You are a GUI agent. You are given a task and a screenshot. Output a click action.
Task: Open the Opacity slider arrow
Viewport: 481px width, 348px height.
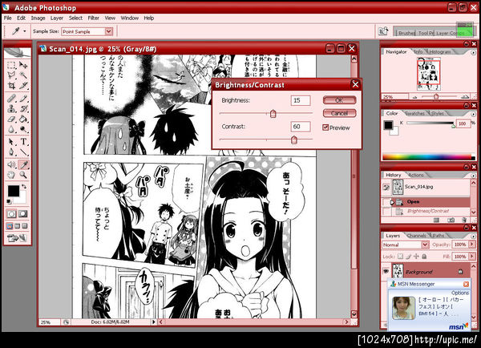point(472,245)
